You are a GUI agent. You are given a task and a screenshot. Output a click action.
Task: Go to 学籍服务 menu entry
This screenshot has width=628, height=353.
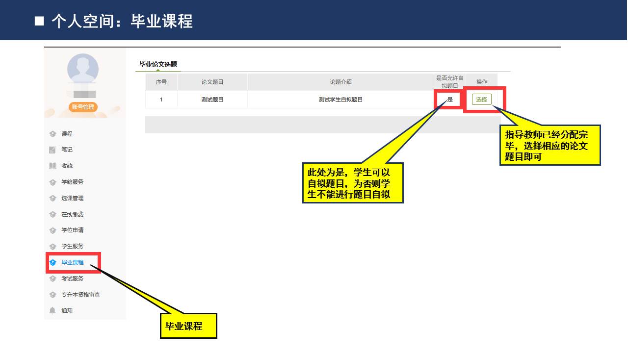72,182
